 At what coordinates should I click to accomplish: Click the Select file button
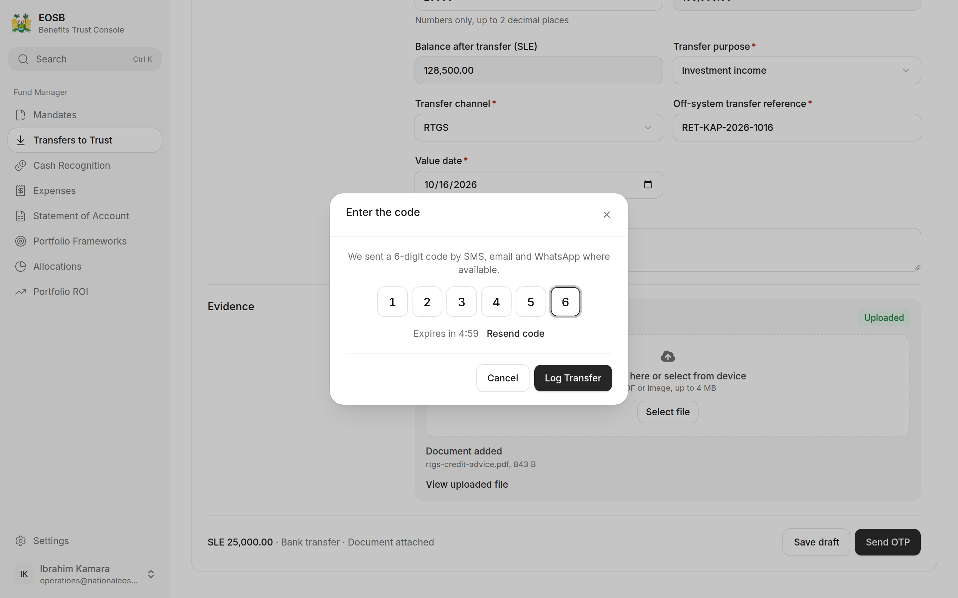tap(667, 412)
